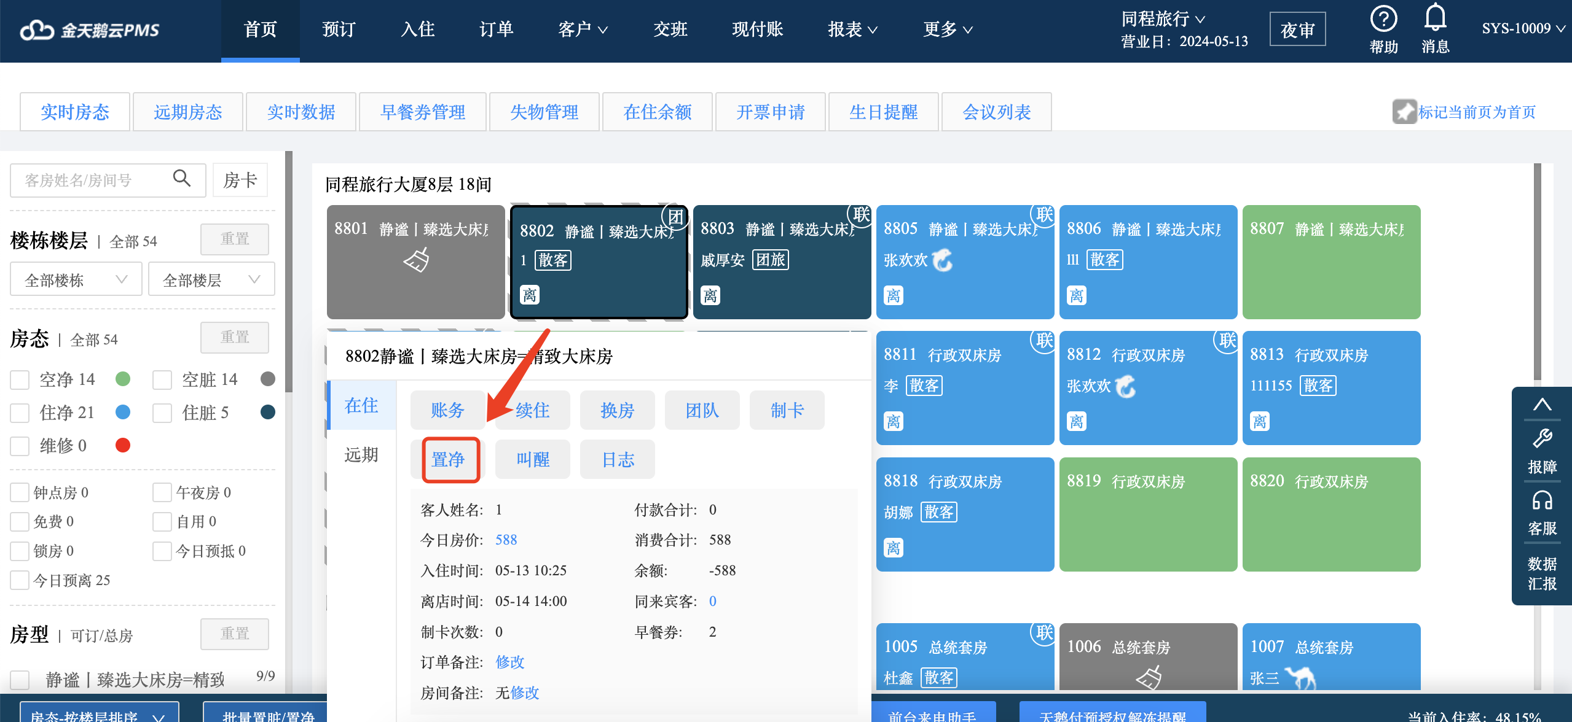Switch to the 在住余额 tab
1572x722 pixels.
pos(658,112)
